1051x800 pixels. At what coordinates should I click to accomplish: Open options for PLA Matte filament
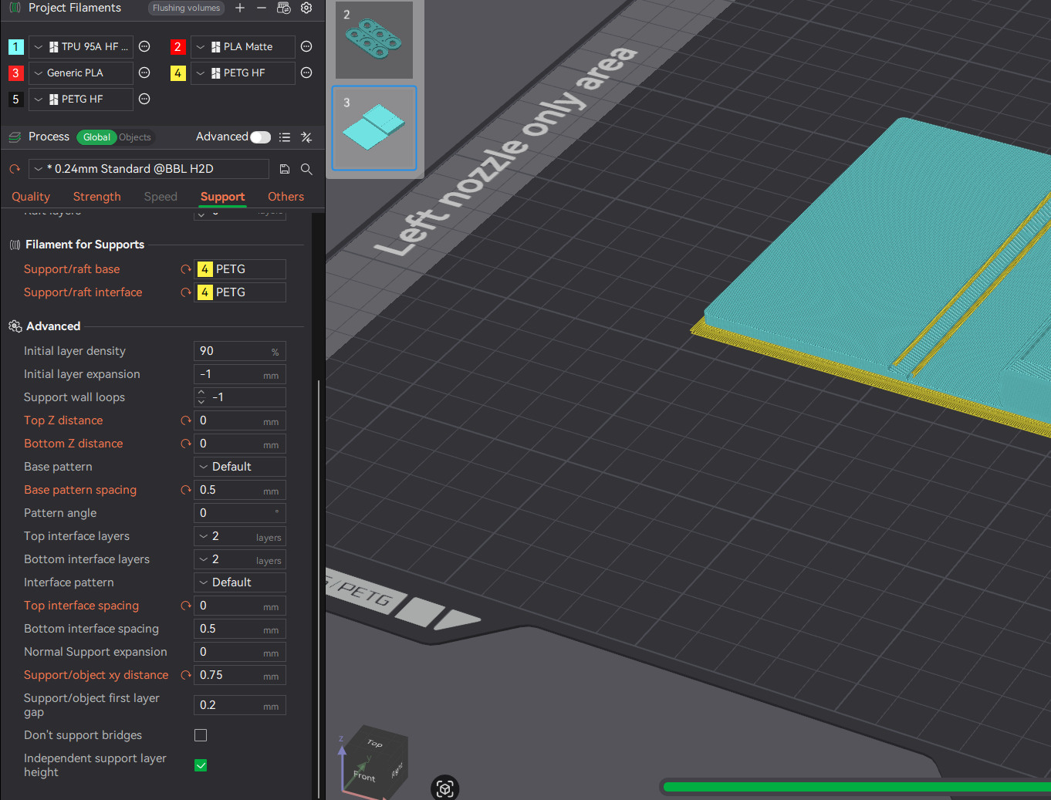click(x=306, y=46)
